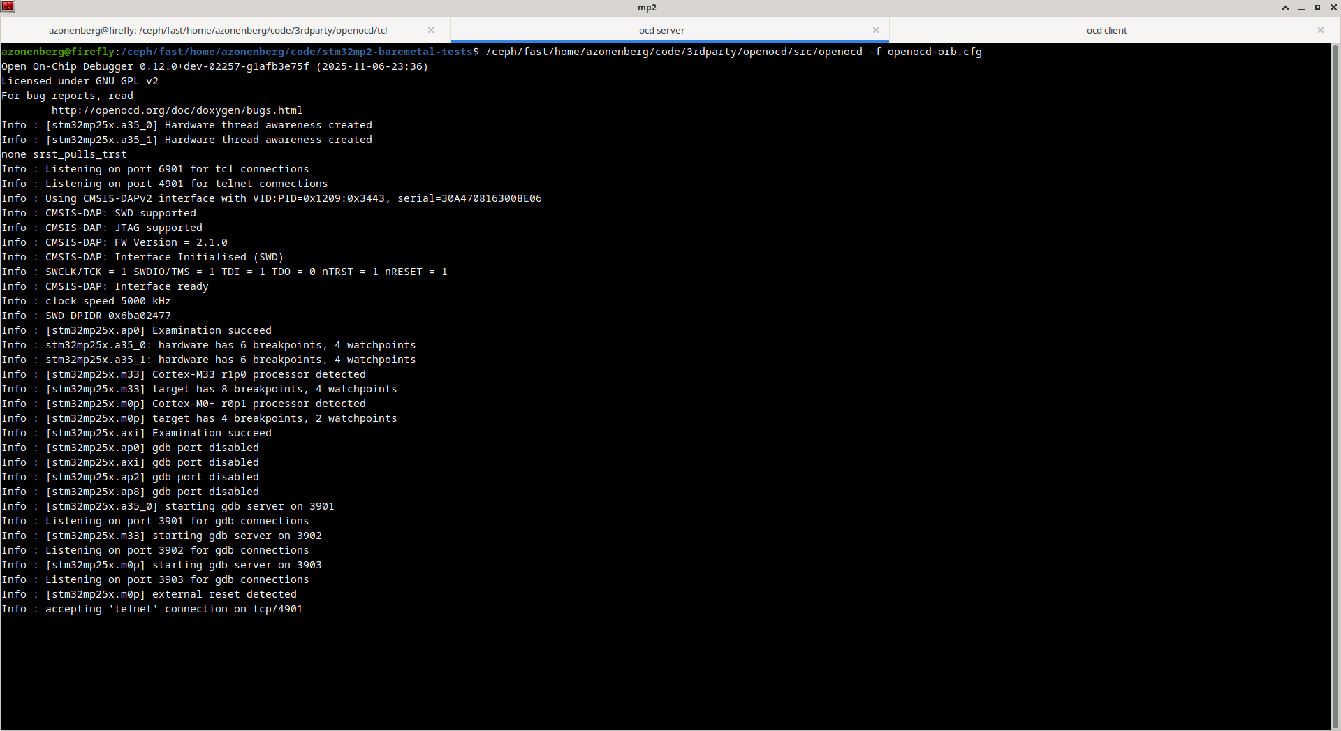The width and height of the screenshot is (1341, 731).
Task: Open the openocd.org bugs.html link
Action: pos(177,110)
